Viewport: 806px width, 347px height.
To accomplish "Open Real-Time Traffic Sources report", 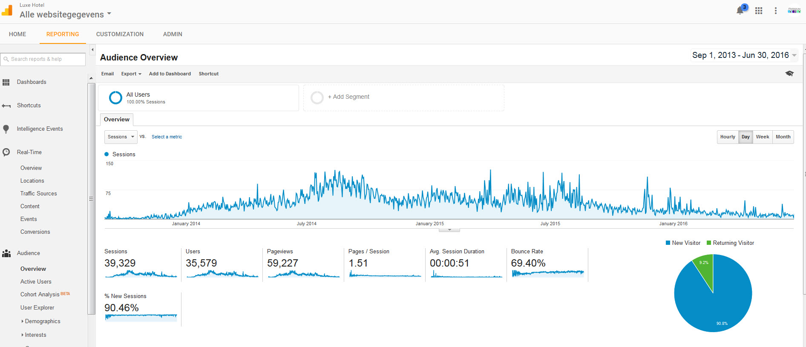I will (x=39, y=194).
